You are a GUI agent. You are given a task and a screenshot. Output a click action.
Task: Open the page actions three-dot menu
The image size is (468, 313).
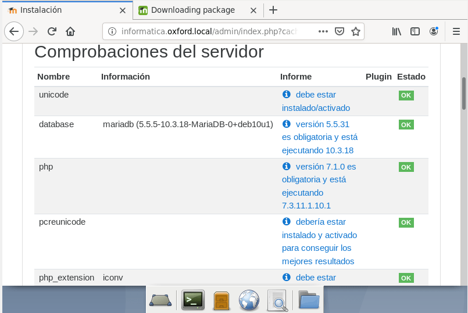(323, 31)
